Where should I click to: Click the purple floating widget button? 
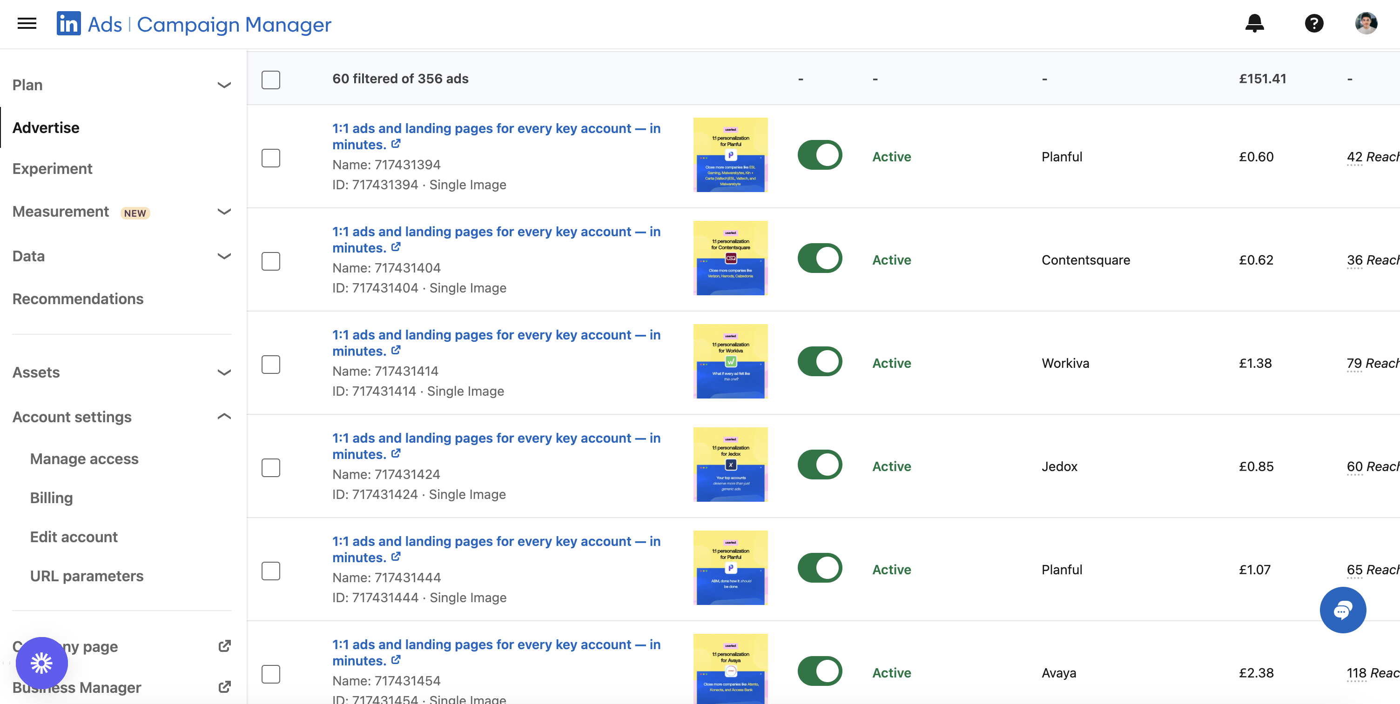pyautogui.click(x=42, y=663)
